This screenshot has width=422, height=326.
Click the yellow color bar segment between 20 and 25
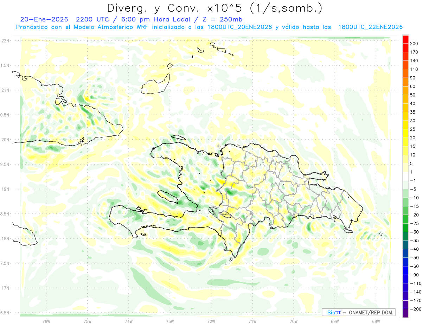point(405,133)
